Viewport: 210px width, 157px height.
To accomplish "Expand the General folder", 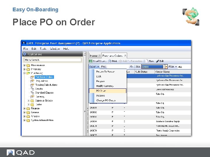I will [24, 112].
